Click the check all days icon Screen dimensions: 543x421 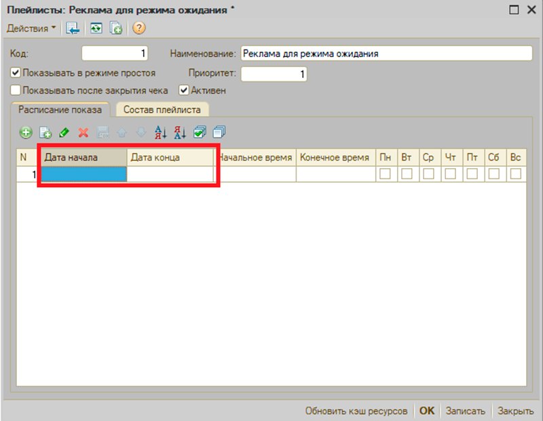pyautogui.click(x=200, y=132)
